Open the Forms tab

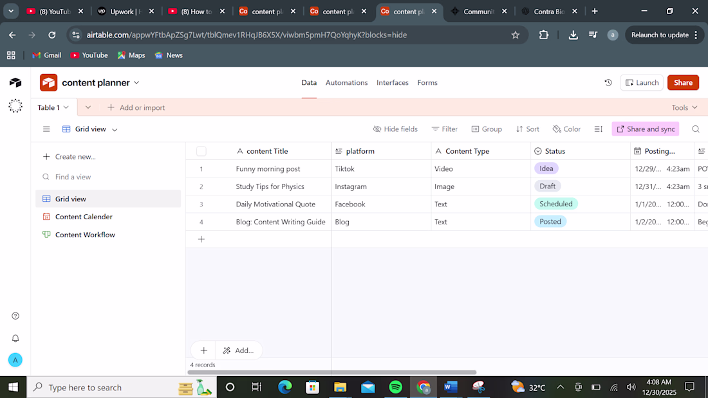pyautogui.click(x=427, y=82)
